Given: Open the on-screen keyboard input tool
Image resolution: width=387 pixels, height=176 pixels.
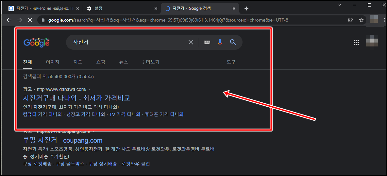Looking at the screenshot, I should pyautogui.click(x=207, y=42).
